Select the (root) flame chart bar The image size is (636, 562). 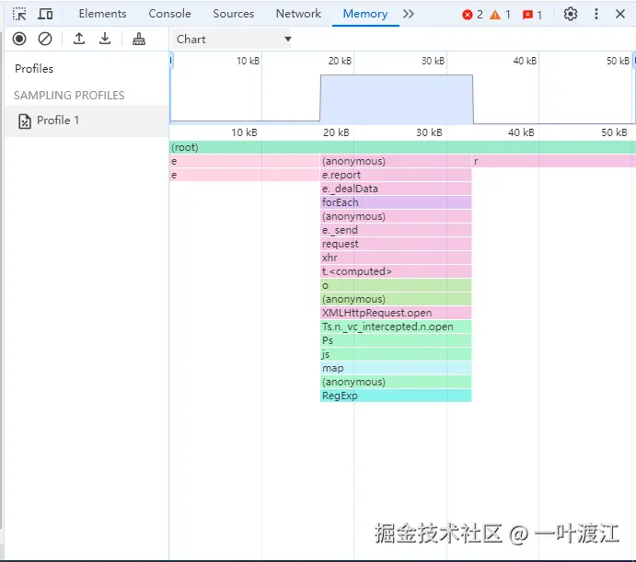pos(403,147)
